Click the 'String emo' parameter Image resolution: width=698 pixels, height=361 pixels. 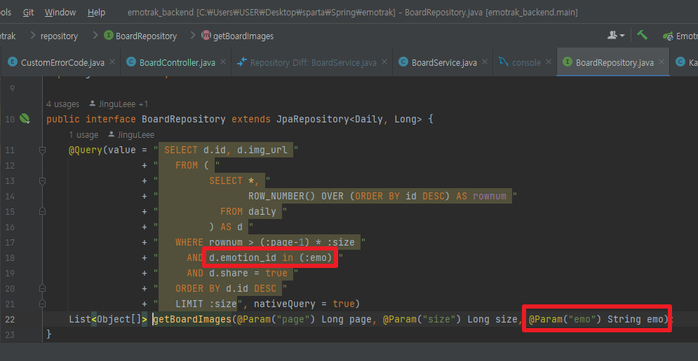635,319
